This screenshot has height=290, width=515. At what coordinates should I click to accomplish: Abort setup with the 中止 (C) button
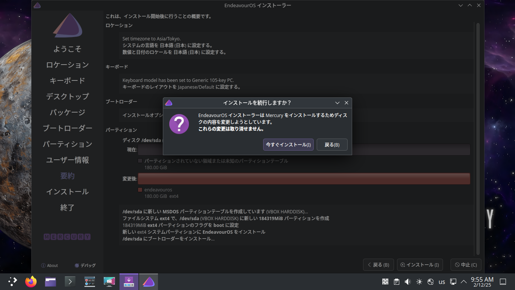(x=466, y=265)
